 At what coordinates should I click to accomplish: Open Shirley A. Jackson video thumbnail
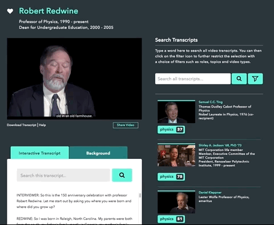[x=176, y=155]
